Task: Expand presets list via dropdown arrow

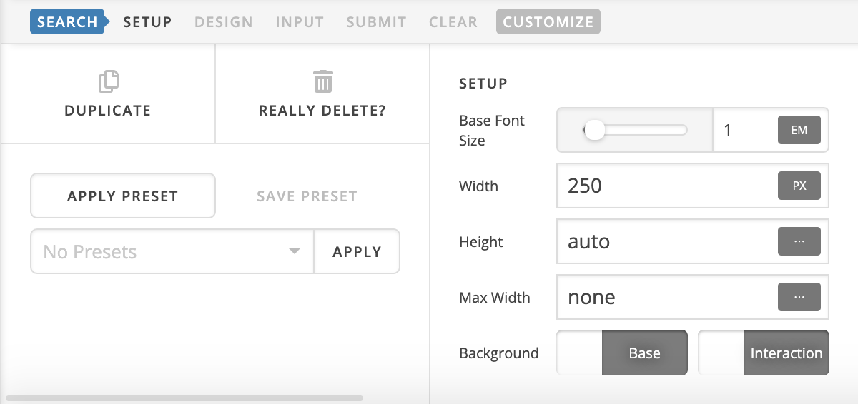Action: 294,252
